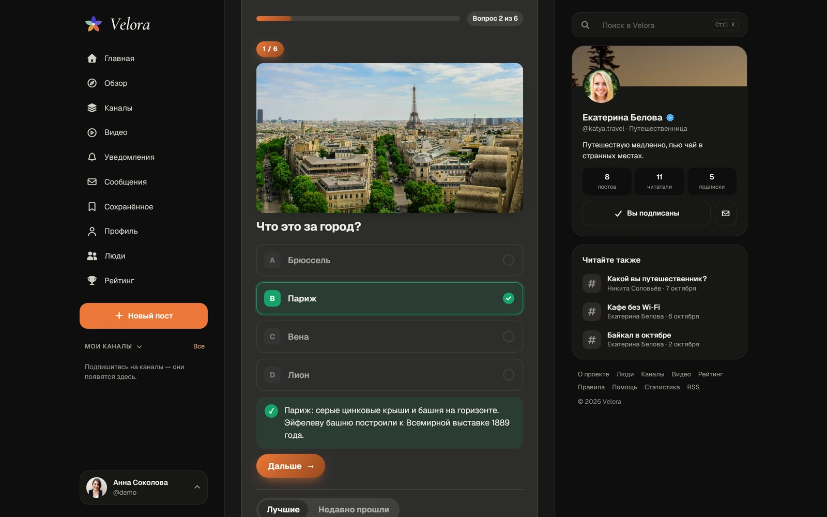Open the Помощь footer link
The width and height of the screenshot is (827, 517).
coord(624,387)
